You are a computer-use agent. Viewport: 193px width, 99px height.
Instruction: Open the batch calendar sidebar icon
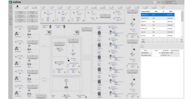(10, 19)
